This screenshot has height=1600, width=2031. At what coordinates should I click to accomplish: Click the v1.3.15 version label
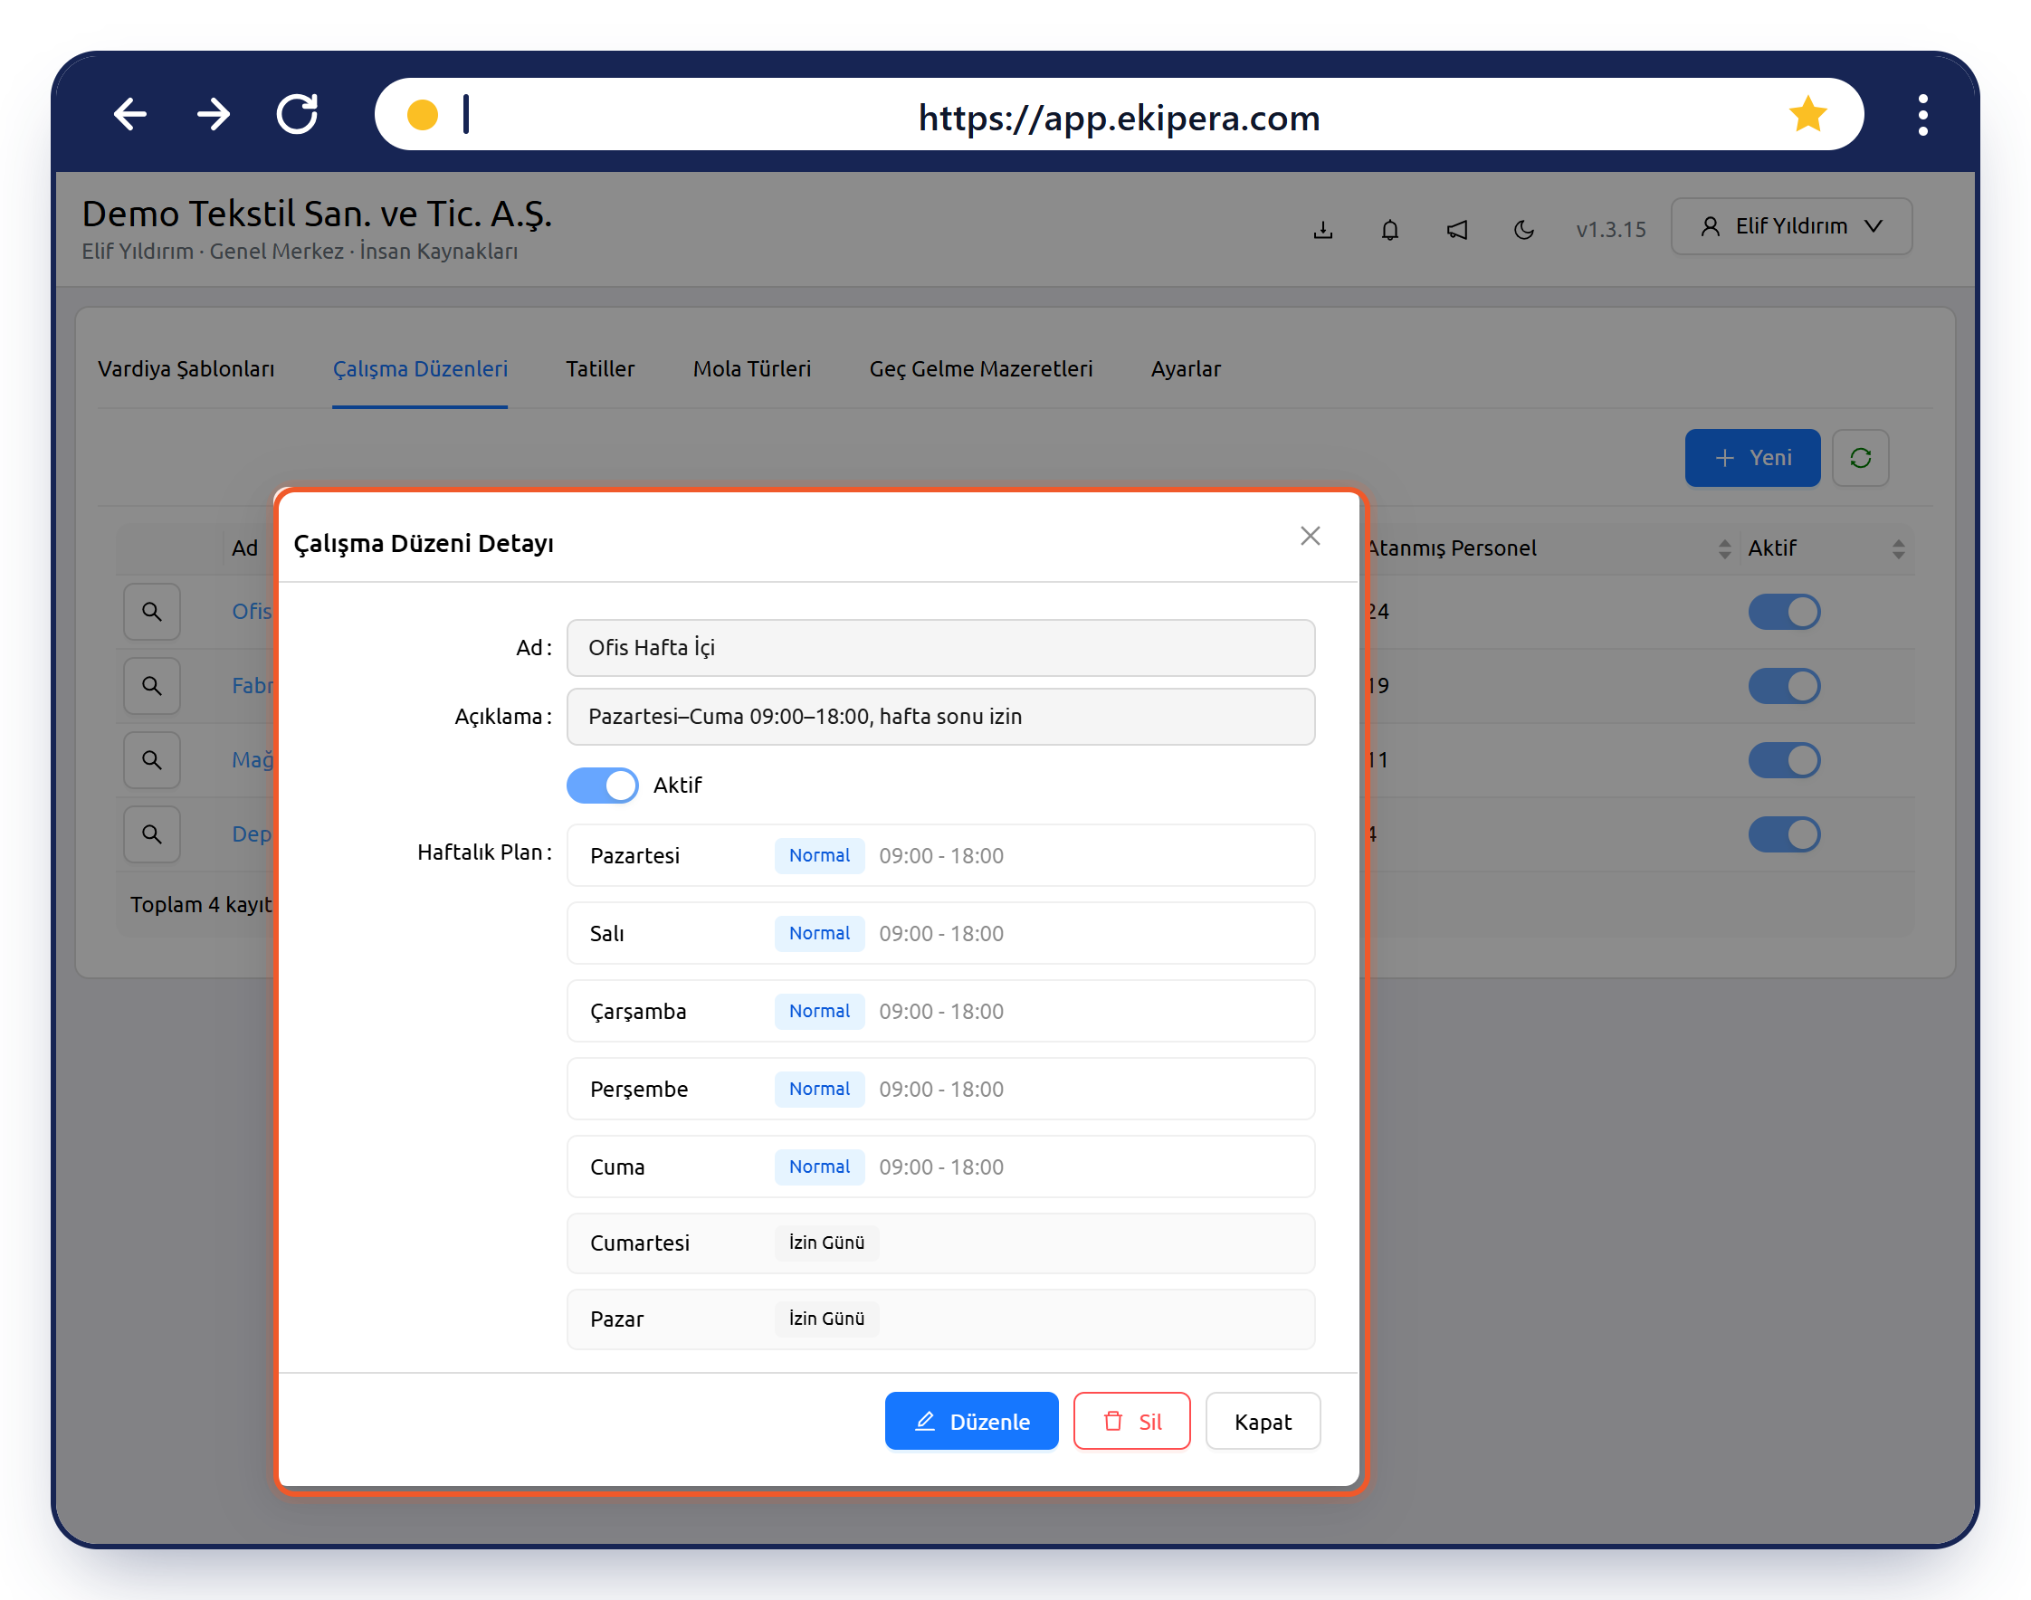1609,230
